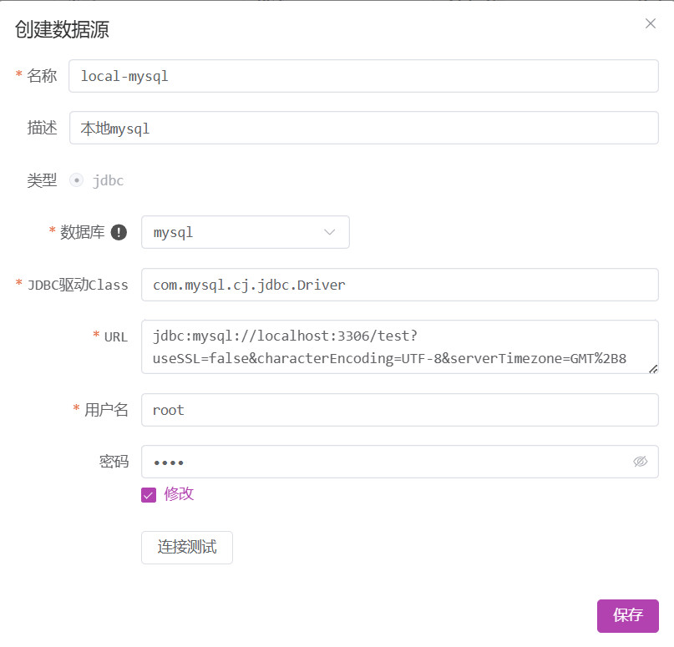Click inside the URL jdbc connection textarea
The height and width of the screenshot is (647, 674).
[399, 347]
